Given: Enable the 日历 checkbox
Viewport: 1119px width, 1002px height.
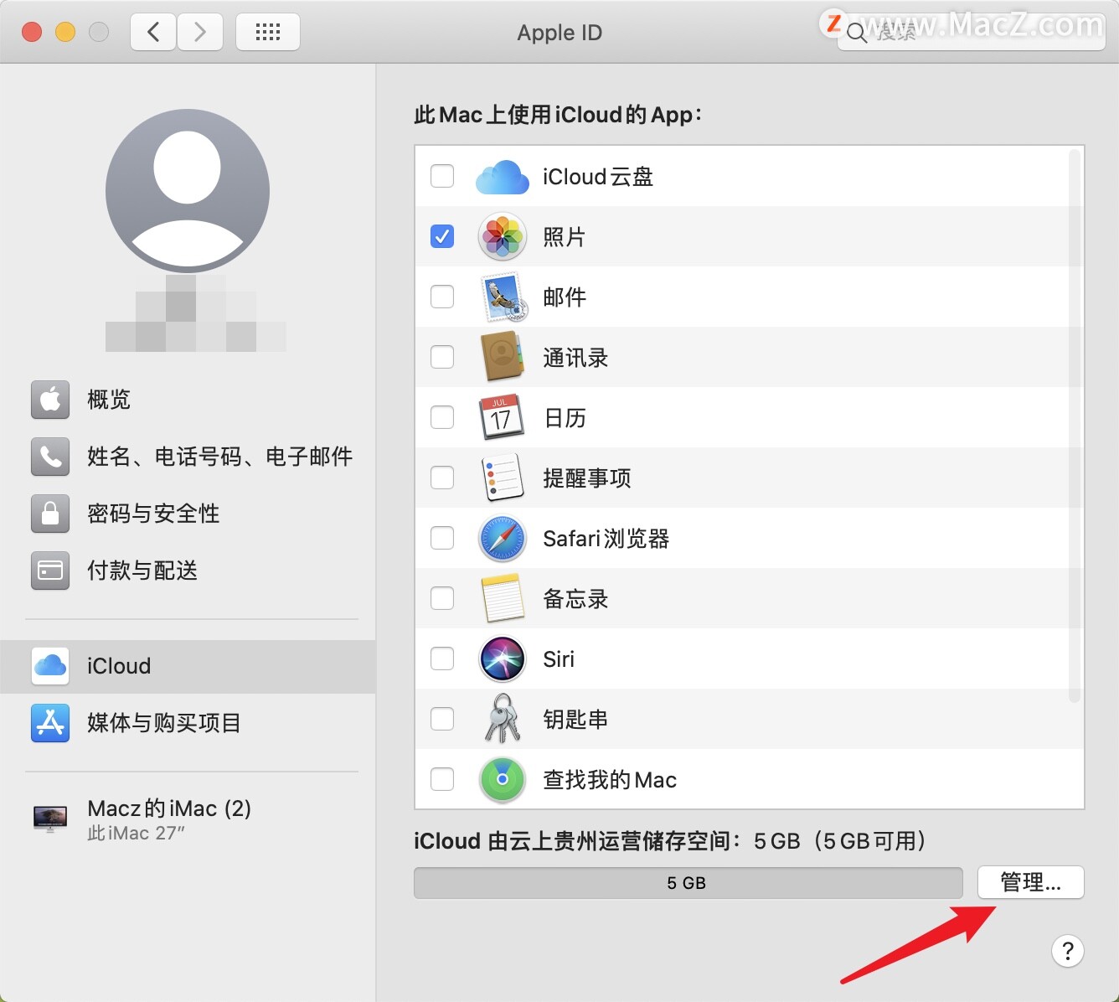Looking at the screenshot, I should coord(442,417).
